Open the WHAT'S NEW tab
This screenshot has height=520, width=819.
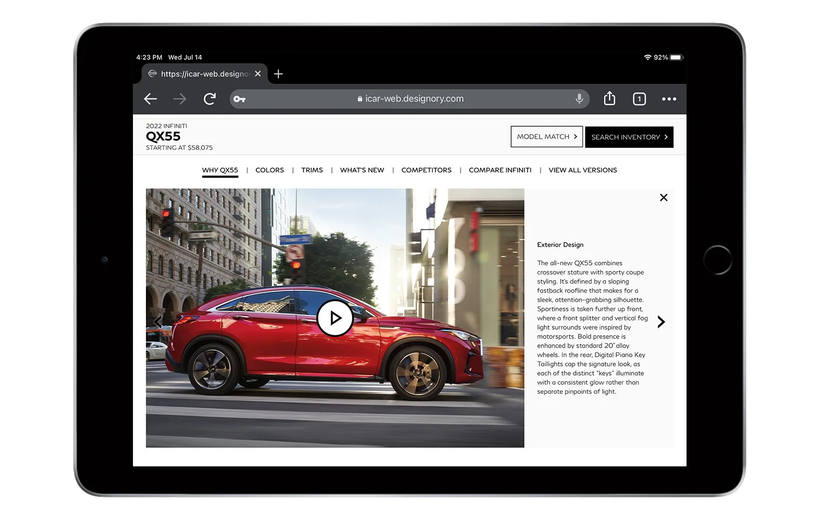[x=362, y=170]
